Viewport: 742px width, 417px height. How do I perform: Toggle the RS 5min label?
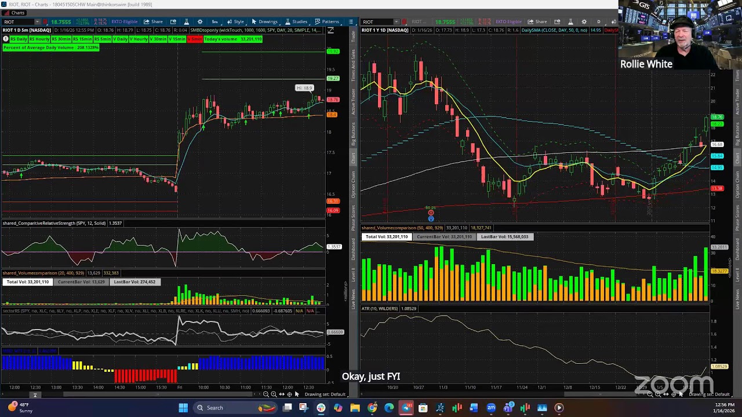pyautogui.click(x=103, y=39)
